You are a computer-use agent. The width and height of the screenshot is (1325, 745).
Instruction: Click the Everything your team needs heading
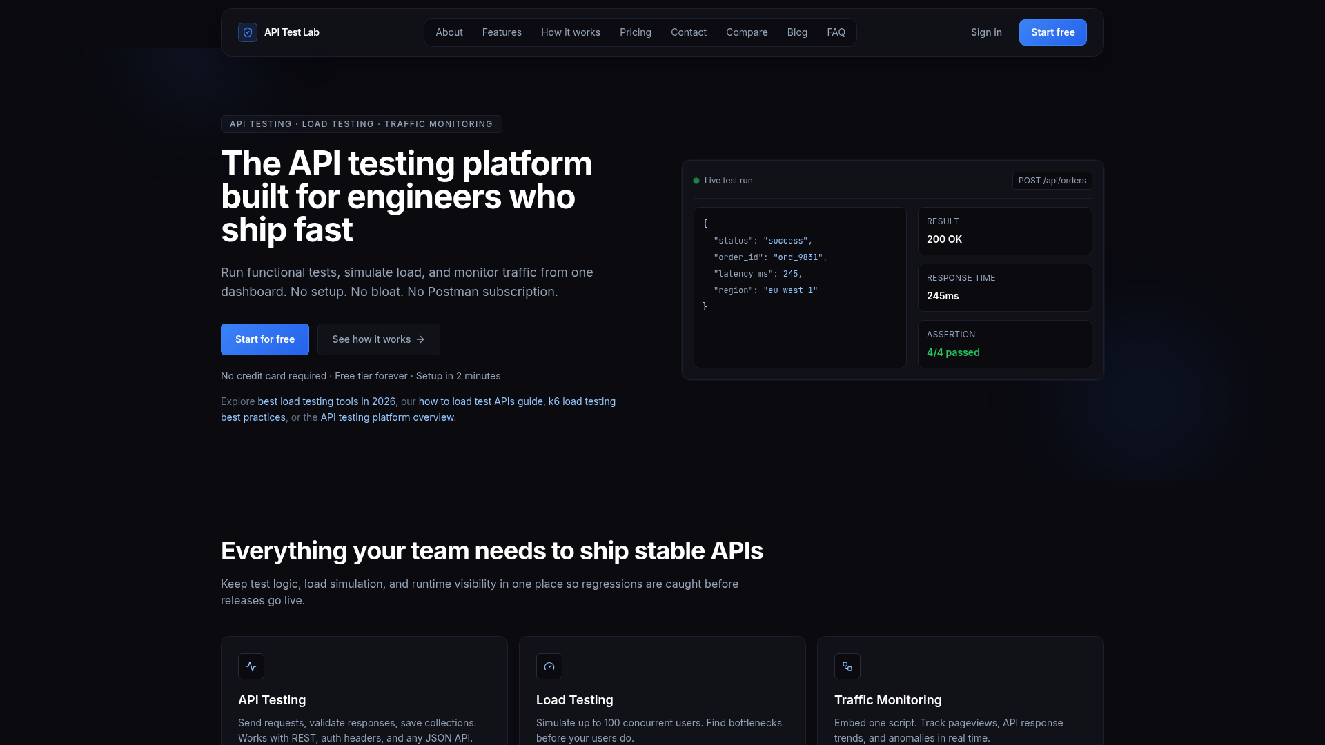pos(492,551)
